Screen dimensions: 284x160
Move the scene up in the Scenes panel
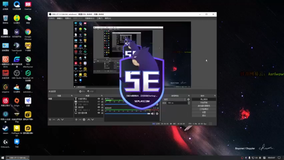point(59,119)
